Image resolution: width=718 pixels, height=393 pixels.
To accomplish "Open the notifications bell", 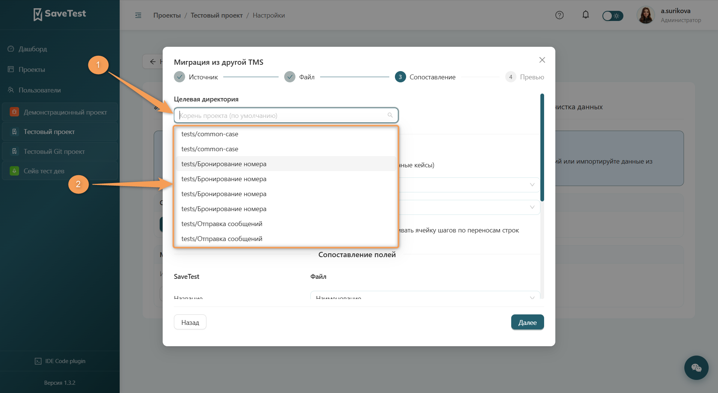I will pyautogui.click(x=586, y=15).
